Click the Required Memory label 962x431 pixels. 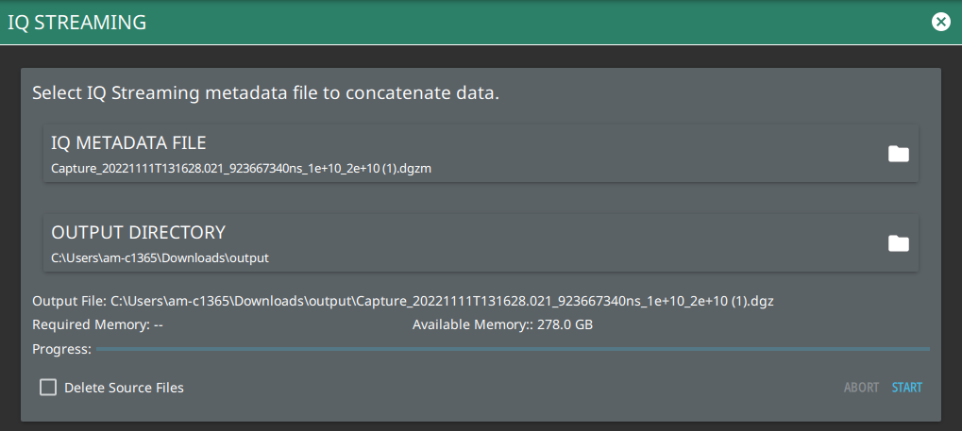[x=91, y=325]
